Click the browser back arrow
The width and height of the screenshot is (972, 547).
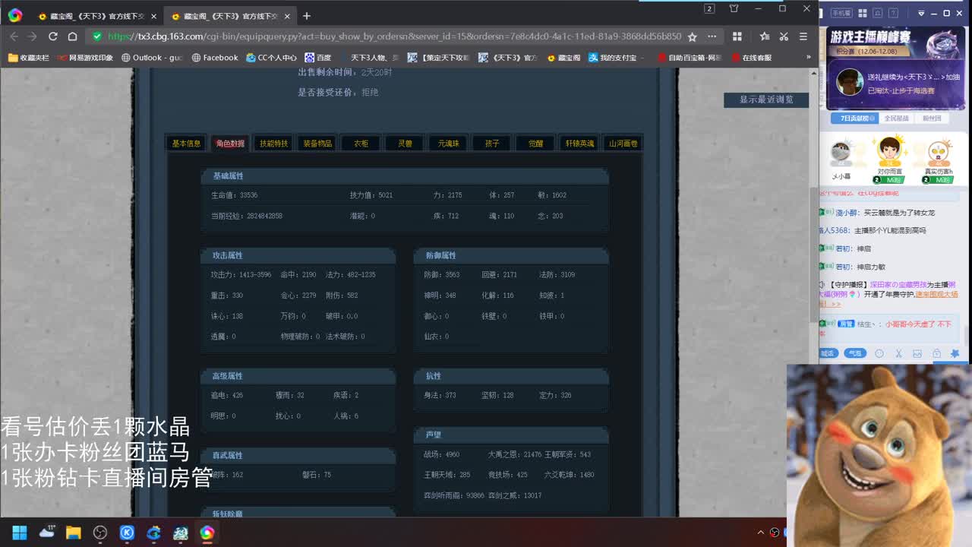coord(14,36)
